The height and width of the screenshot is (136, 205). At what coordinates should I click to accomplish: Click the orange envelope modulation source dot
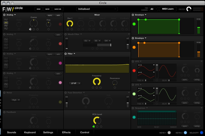coord(134,47)
